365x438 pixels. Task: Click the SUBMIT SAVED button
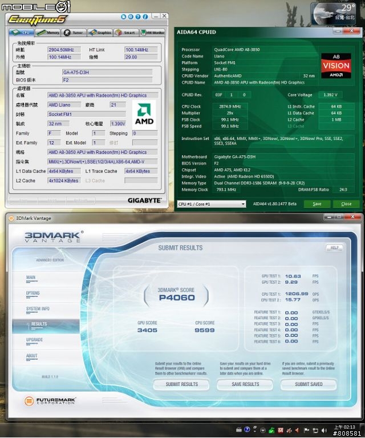309,384
